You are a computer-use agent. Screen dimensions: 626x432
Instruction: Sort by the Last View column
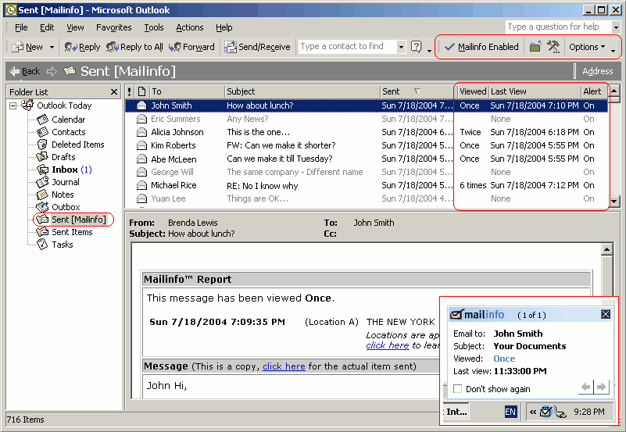[535, 91]
